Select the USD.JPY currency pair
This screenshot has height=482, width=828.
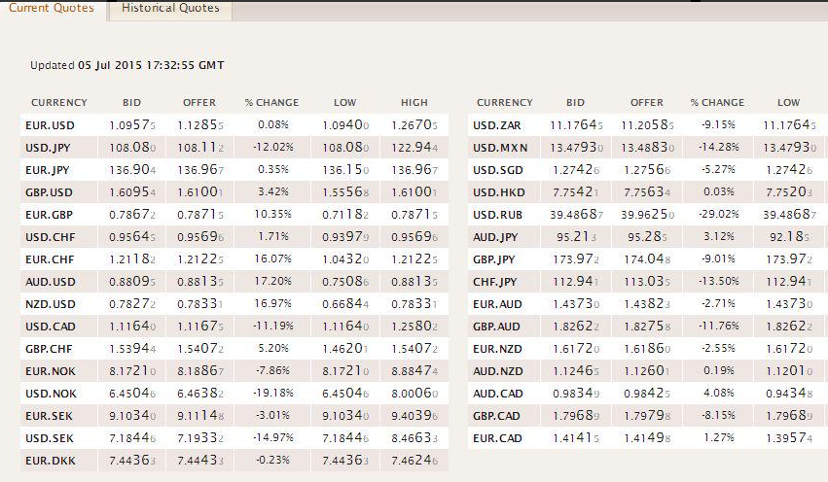tap(48, 148)
